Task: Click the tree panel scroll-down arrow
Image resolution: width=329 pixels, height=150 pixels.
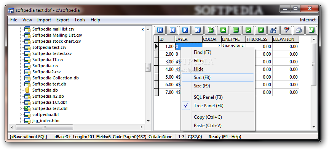Action: pyautogui.click(x=148, y=121)
